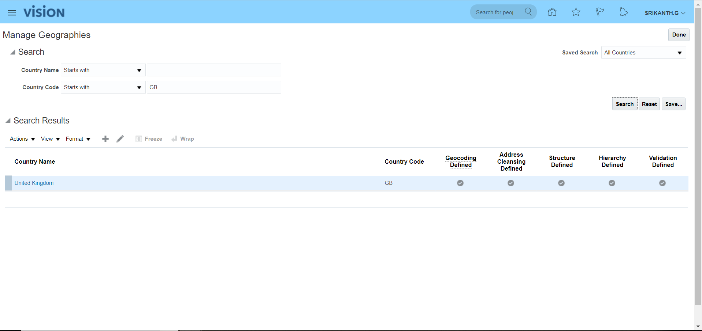Click the magnifier icon in people search
The image size is (702, 331).
pyautogui.click(x=528, y=12)
